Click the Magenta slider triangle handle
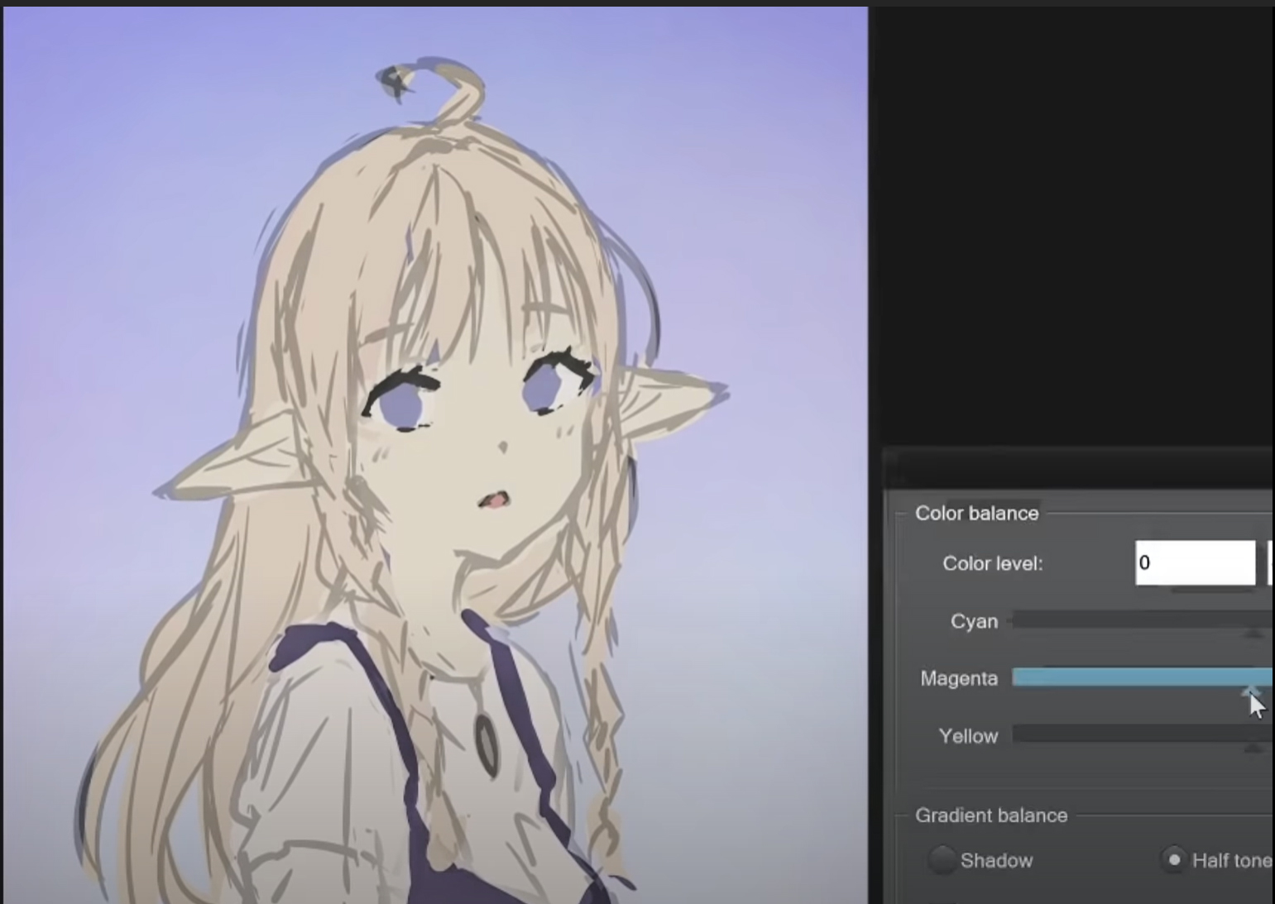 tap(1251, 691)
